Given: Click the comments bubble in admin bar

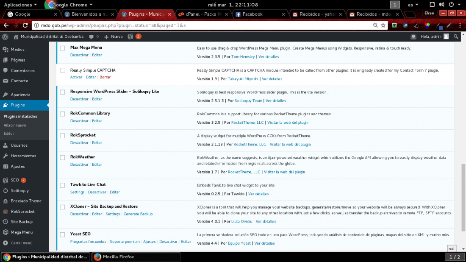Looking at the screenshot, I should click(94, 36).
